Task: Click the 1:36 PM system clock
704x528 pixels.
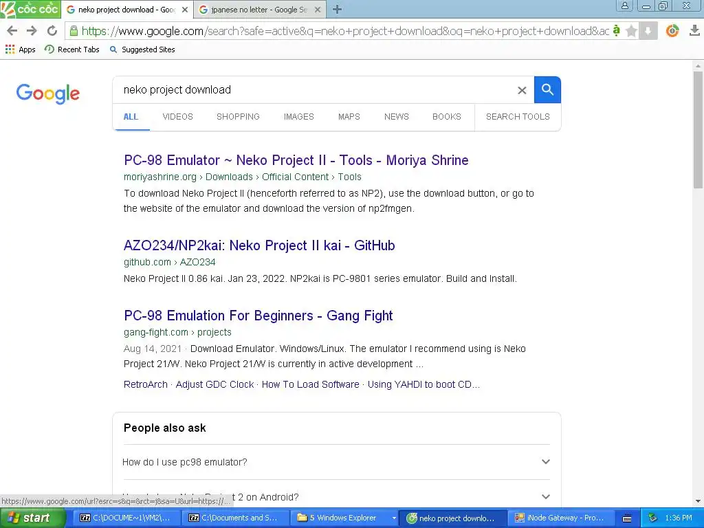Action: point(679,518)
